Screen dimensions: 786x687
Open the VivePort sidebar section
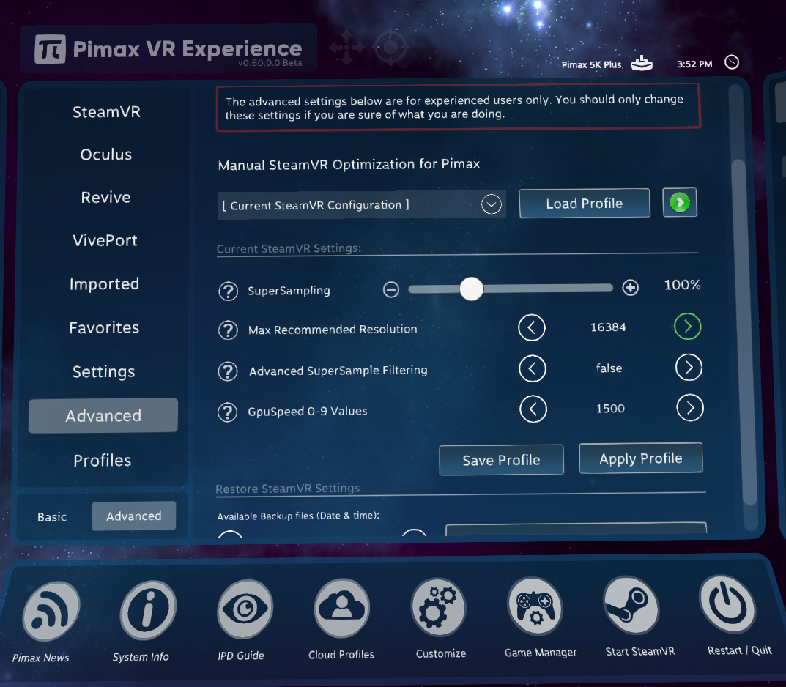(105, 240)
